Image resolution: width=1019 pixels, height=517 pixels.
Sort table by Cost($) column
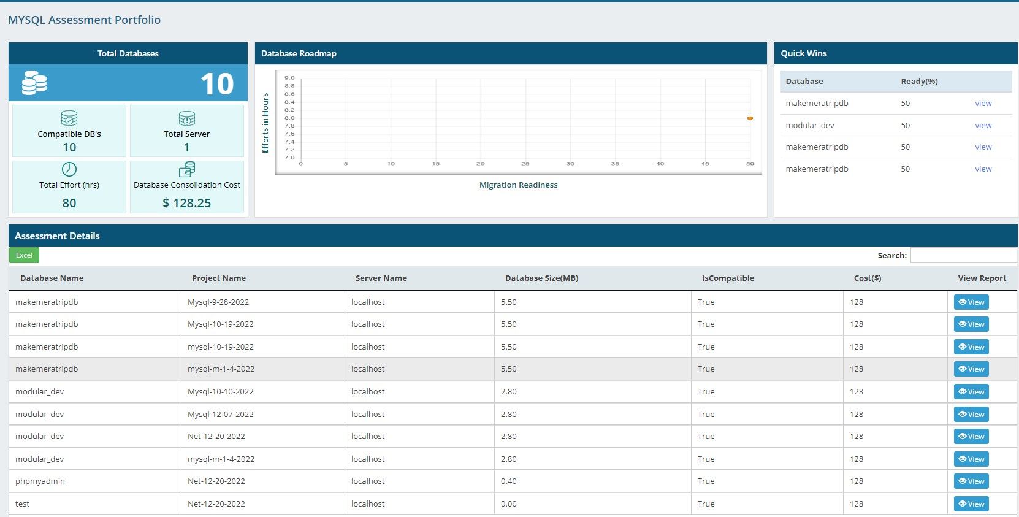coord(868,278)
